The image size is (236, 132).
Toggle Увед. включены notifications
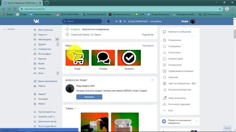(177, 98)
